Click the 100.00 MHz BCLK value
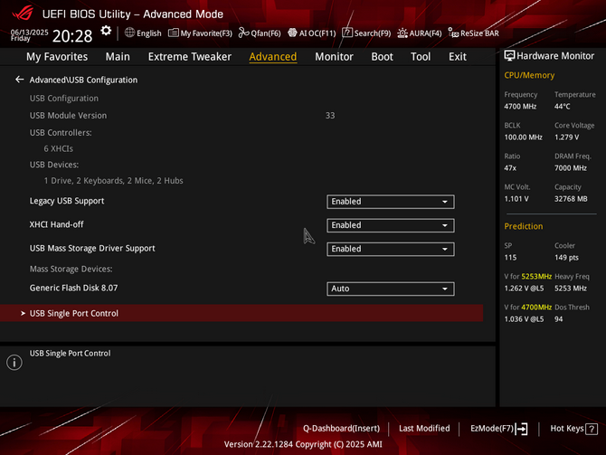606x455 pixels. coord(523,137)
